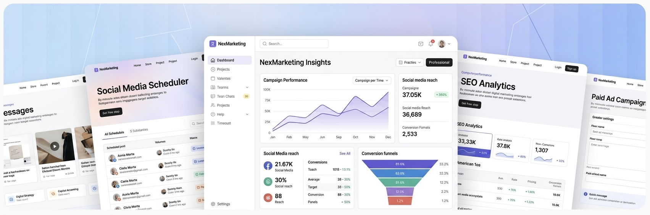This screenshot has width=650, height=215.
Task: Click the 30 badge on Tean Chats
Action: (x=247, y=96)
